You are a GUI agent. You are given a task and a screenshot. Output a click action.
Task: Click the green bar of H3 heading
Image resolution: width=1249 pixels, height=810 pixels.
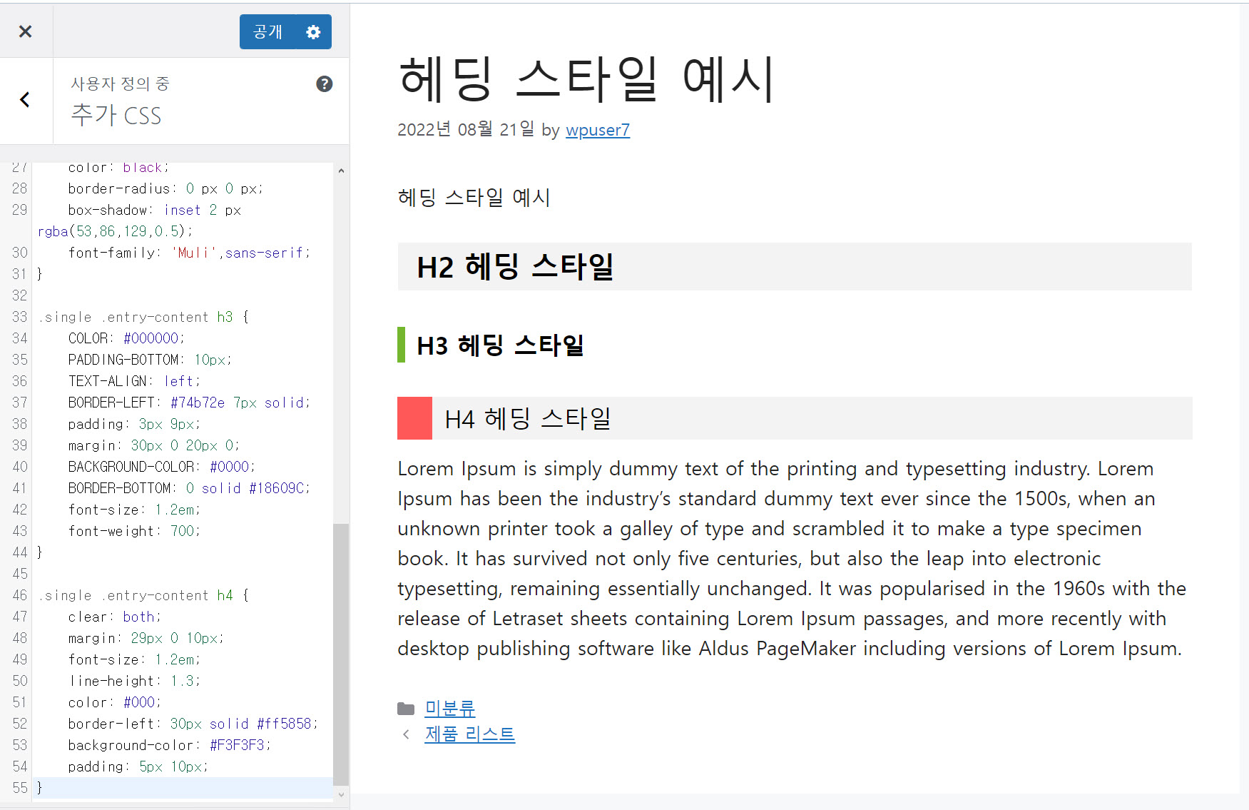pyautogui.click(x=401, y=345)
